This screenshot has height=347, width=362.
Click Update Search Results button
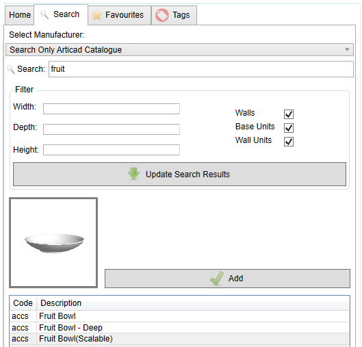pos(179,174)
